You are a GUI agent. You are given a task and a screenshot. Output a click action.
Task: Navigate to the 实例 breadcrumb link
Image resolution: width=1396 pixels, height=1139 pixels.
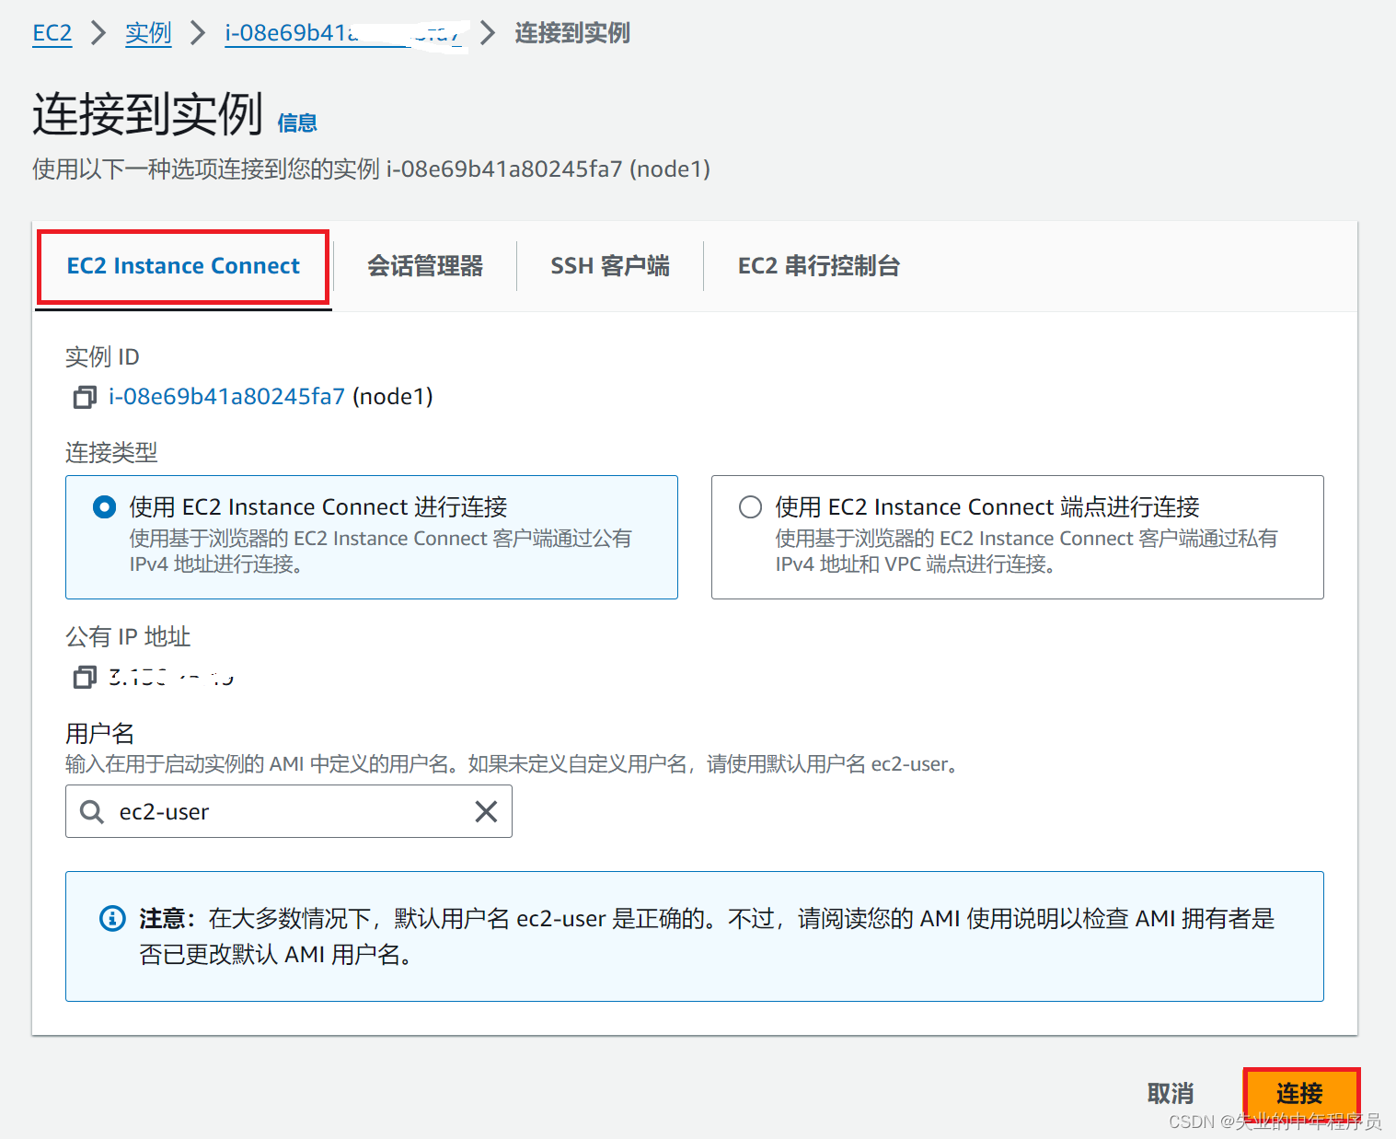(148, 33)
